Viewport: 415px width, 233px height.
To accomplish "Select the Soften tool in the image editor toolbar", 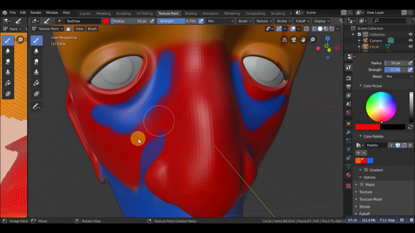I will 8,51.
